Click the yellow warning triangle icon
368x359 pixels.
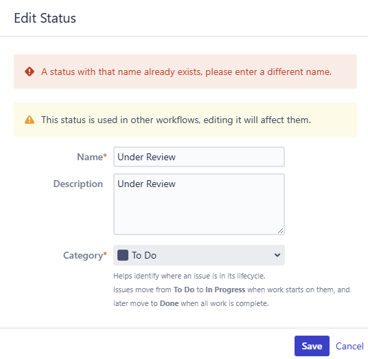30,120
